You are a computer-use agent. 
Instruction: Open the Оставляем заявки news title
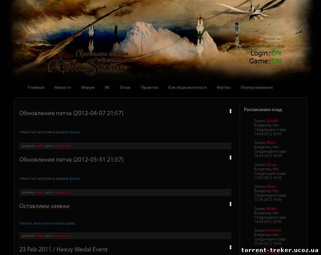(x=44, y=206)
